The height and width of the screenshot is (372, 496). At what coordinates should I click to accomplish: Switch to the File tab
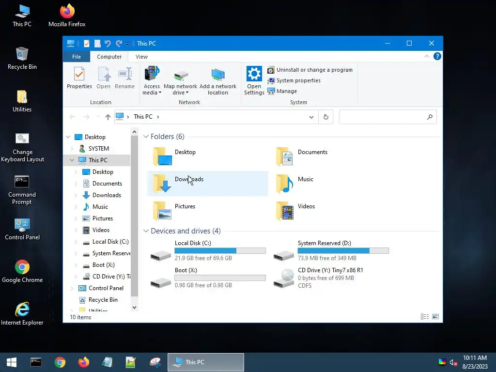click(77, 57)
